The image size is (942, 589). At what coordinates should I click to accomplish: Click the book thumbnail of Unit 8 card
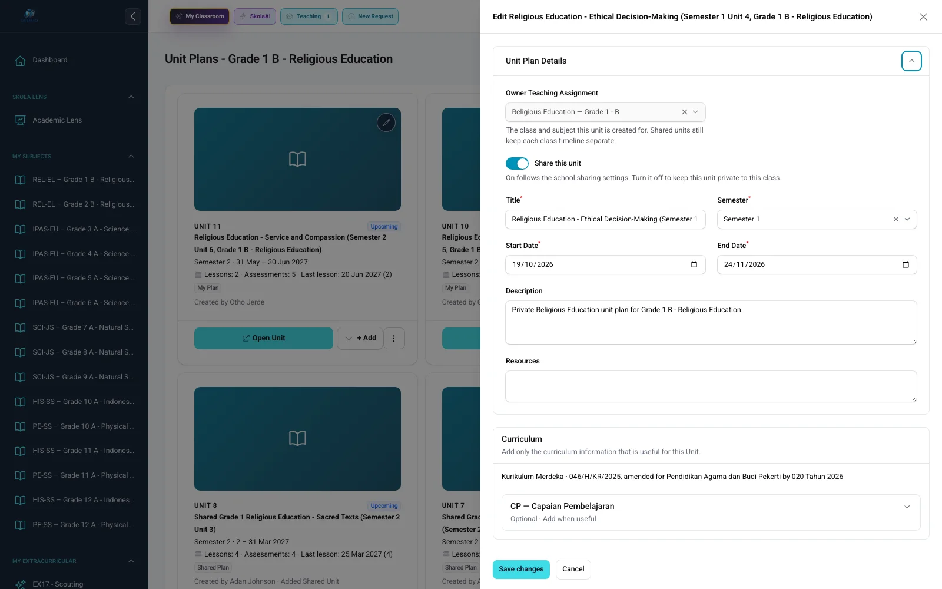297,438
